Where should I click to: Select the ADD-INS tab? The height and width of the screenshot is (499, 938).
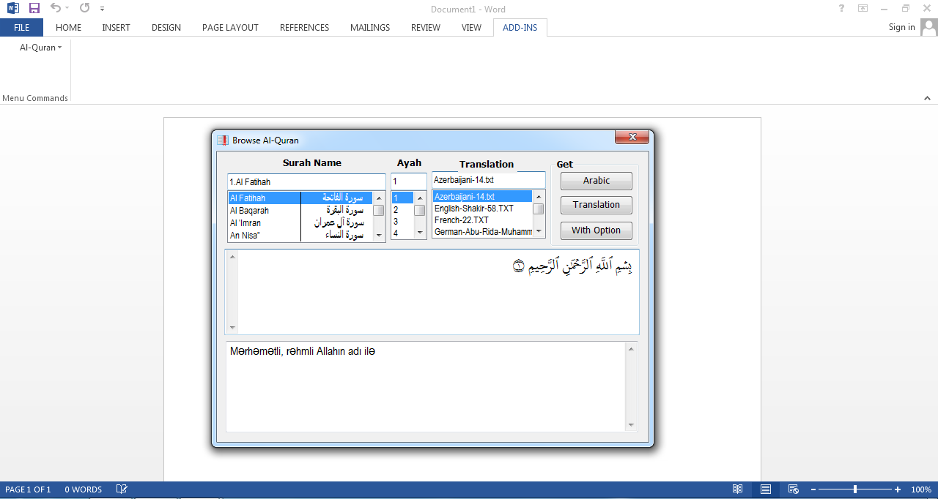coord(520,28)
